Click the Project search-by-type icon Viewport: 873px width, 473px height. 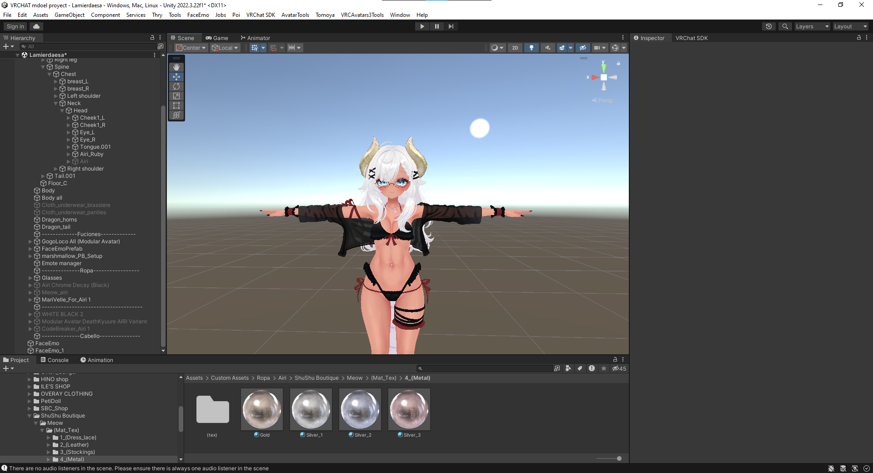click(x=568, y=368)
